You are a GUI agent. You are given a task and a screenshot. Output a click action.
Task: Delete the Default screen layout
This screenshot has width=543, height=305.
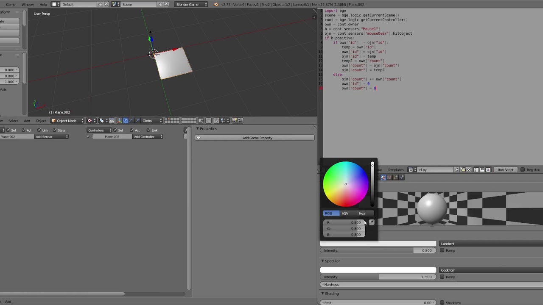[x=106, y=4]
